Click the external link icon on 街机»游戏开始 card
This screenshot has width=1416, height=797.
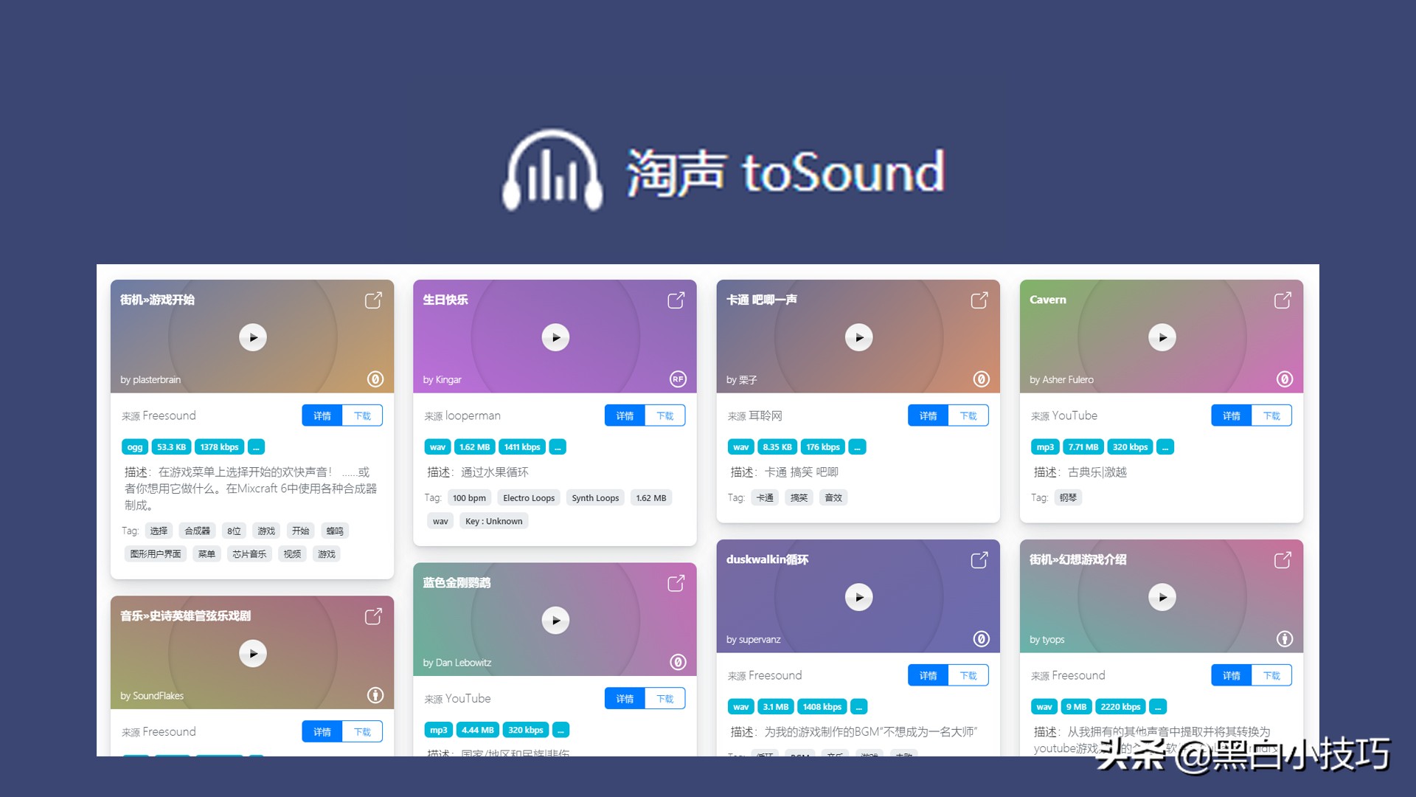tap(373, 300)
